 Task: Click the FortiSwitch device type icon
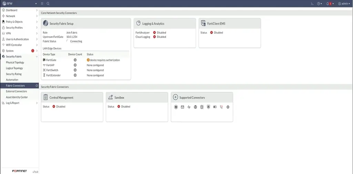pos(44,70)
